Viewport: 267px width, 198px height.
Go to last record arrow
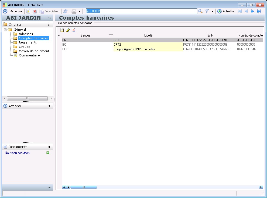tap(259, 11)
